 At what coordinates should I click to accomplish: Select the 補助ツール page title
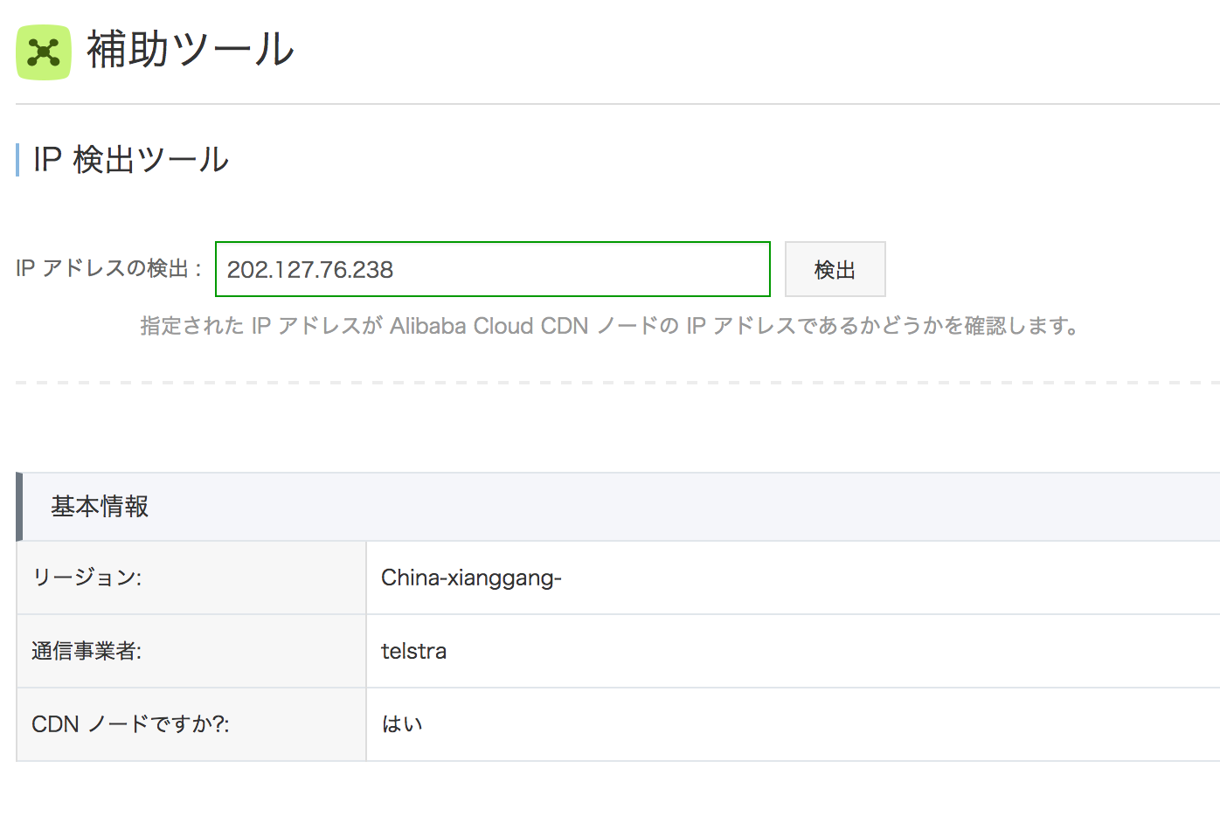coord(191,49)
